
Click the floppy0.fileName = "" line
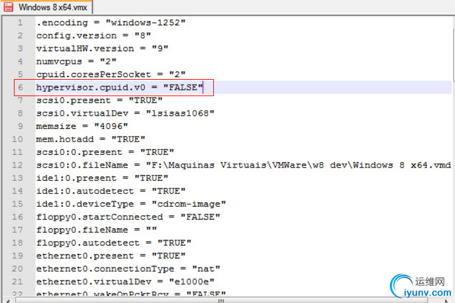(x=96, y=230)
